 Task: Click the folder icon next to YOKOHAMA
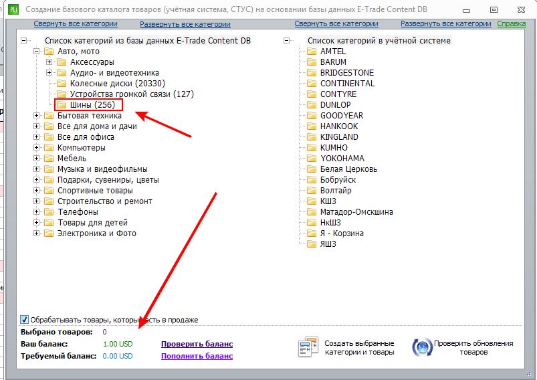tap(312, 159)
